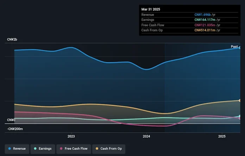
Task: Click the blue dot beside Revenue legend
Action: (10, 149)
